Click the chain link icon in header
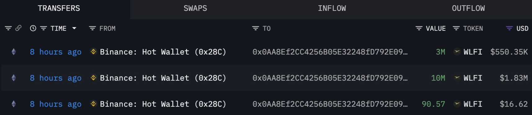532x115 pixels. click(18, 28)
